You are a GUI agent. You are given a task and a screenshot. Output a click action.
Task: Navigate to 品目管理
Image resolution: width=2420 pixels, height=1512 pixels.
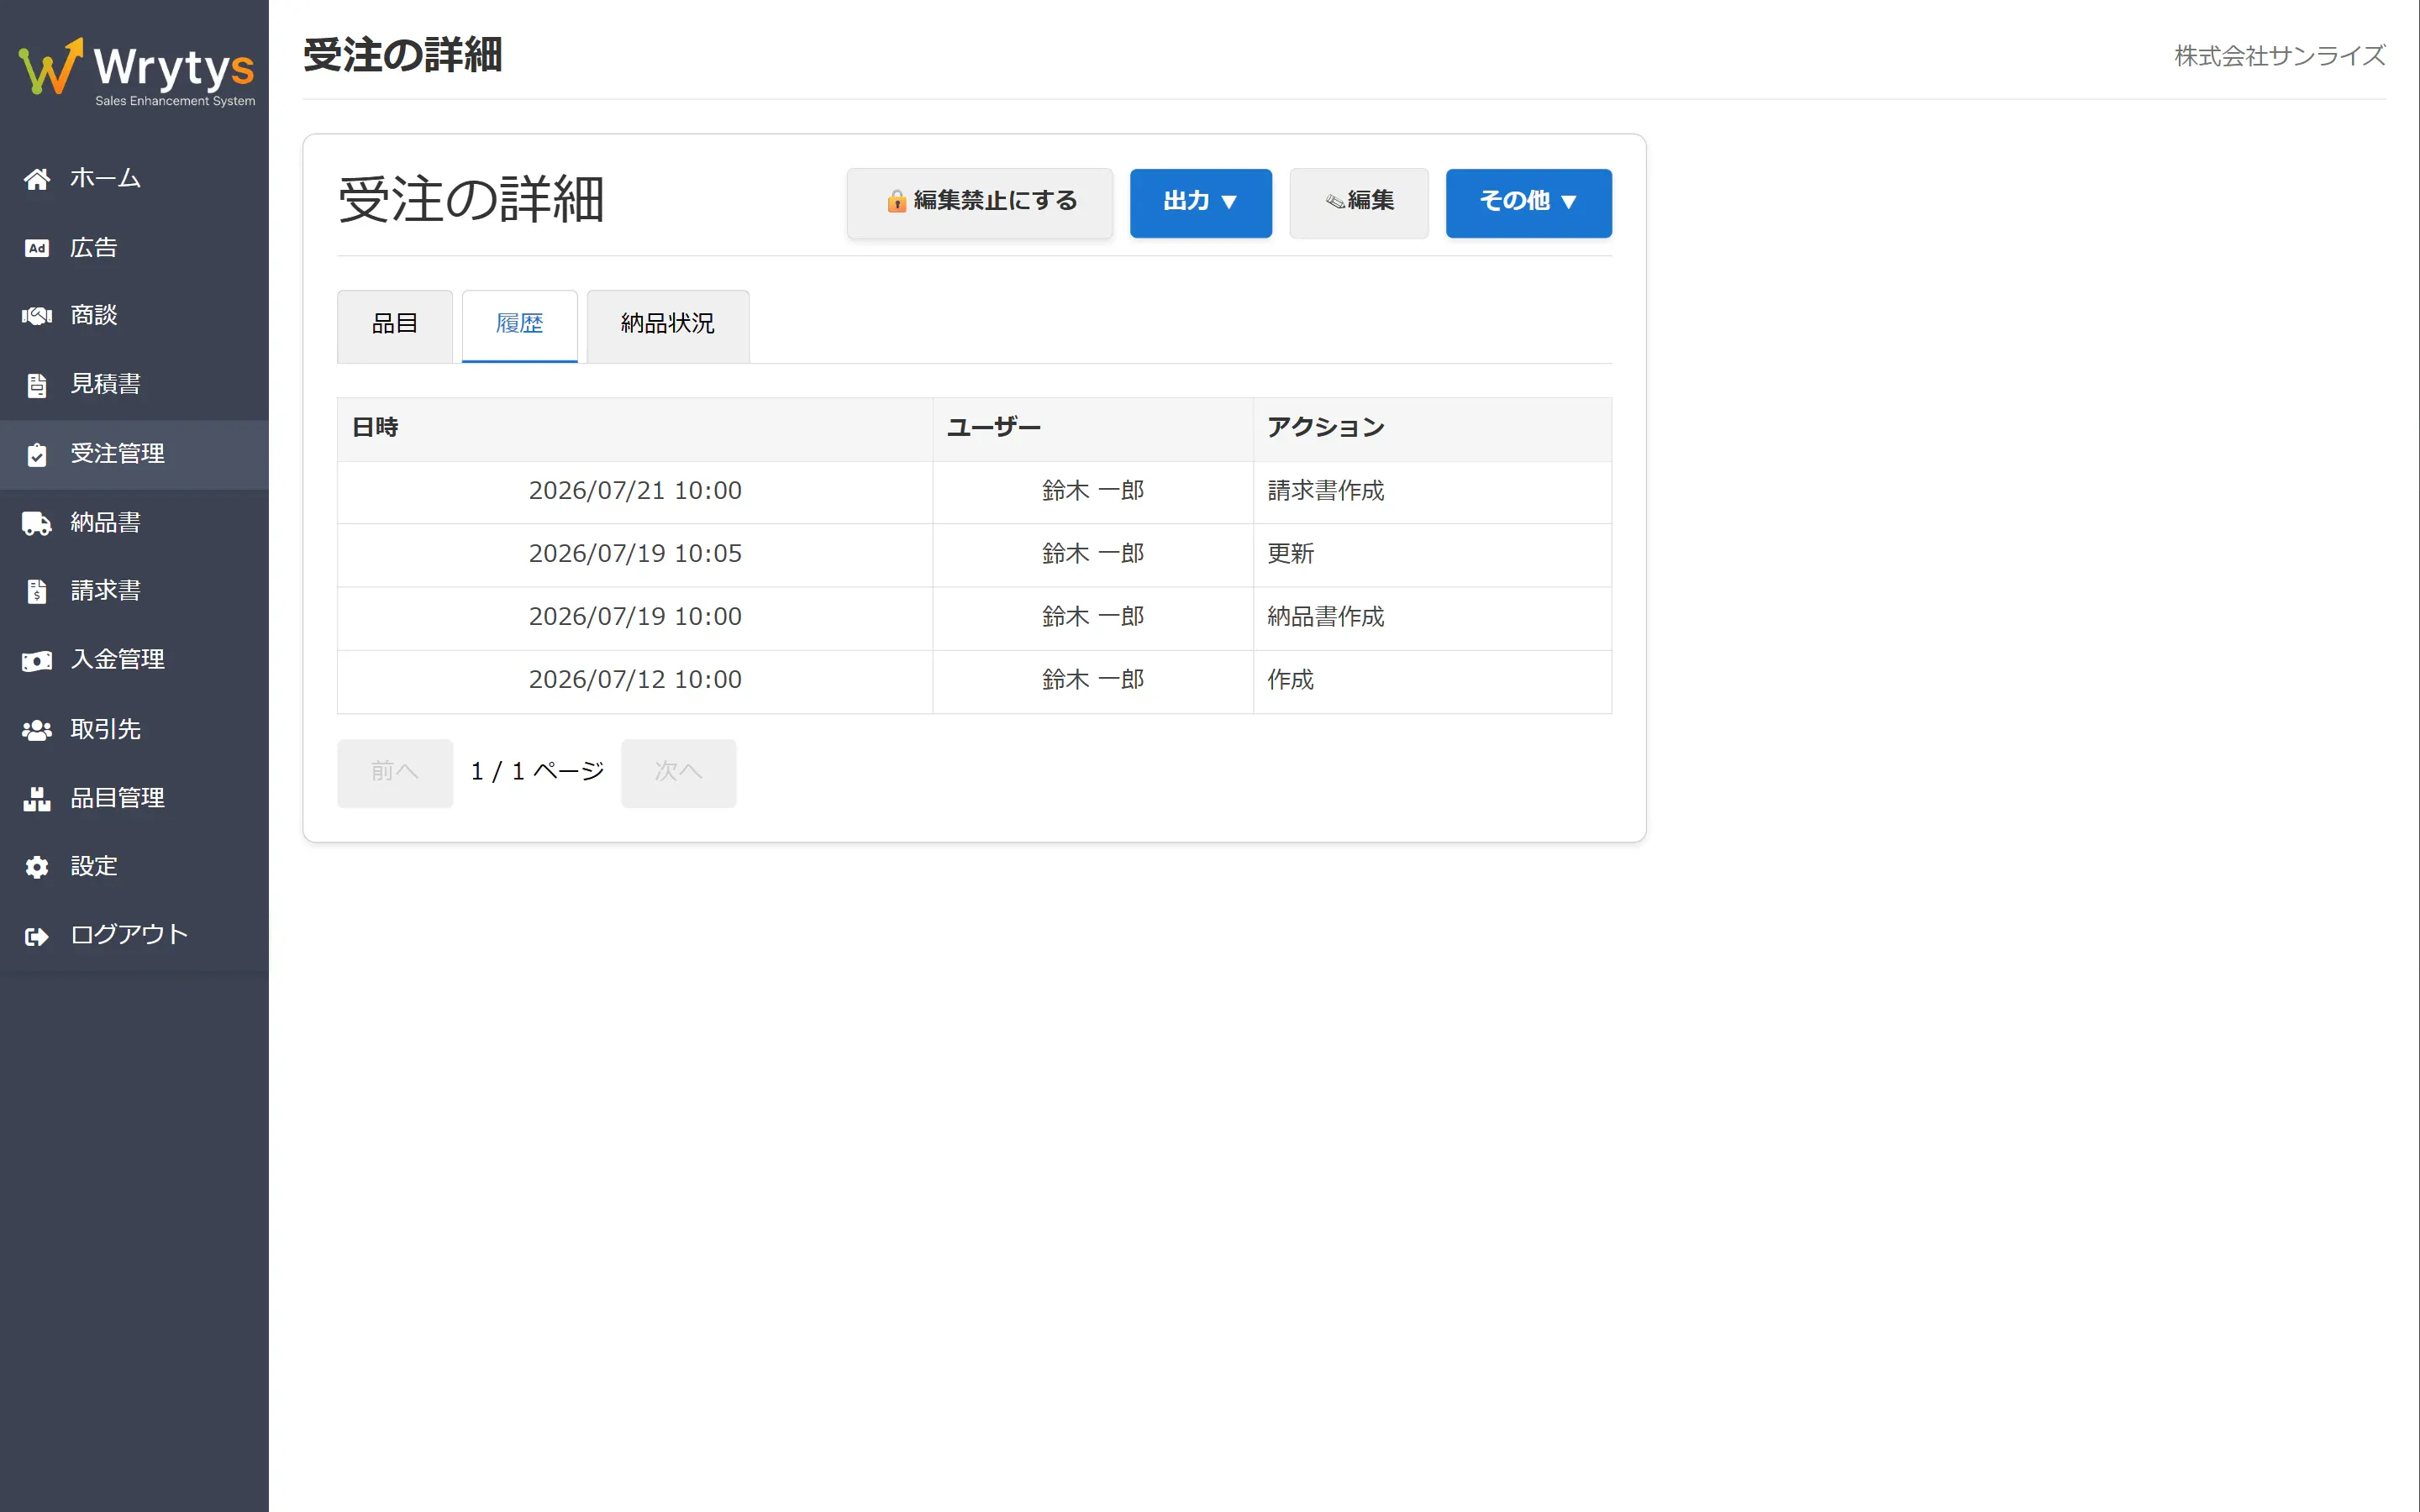pos(134,798)
